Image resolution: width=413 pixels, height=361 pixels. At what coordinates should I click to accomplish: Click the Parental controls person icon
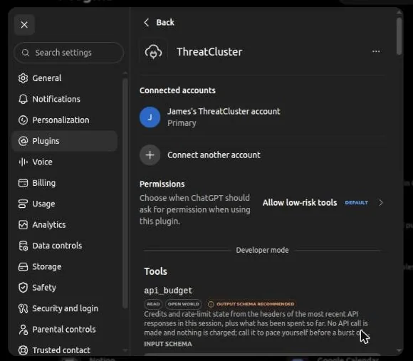tap(23, 330)
